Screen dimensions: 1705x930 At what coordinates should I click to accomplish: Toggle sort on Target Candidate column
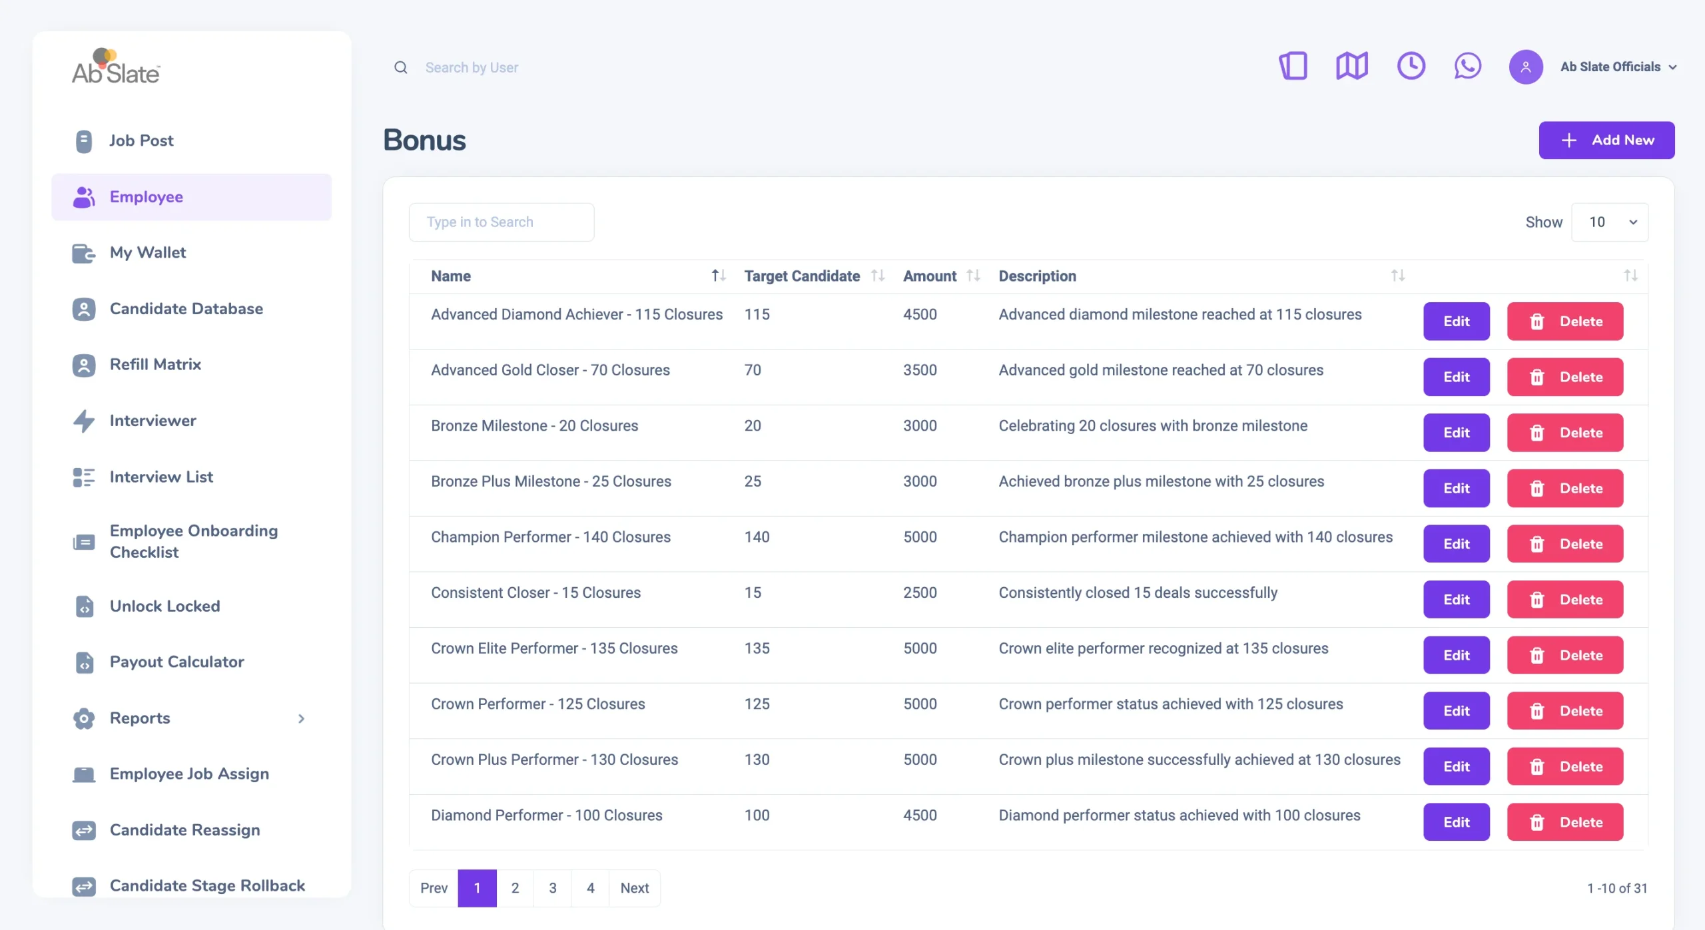(877, 276)
